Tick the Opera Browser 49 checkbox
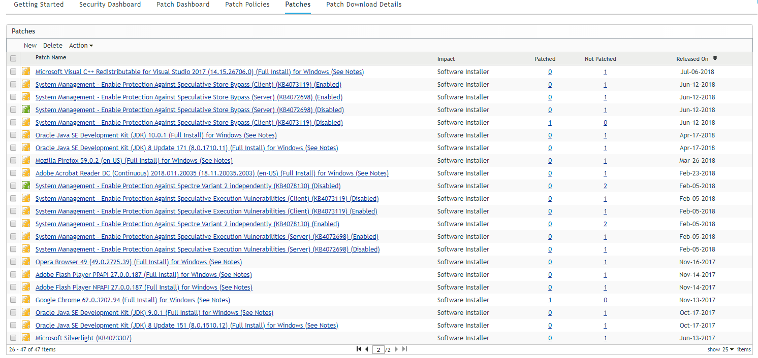This screenshot has height=358, width=758. coord(13,262)
